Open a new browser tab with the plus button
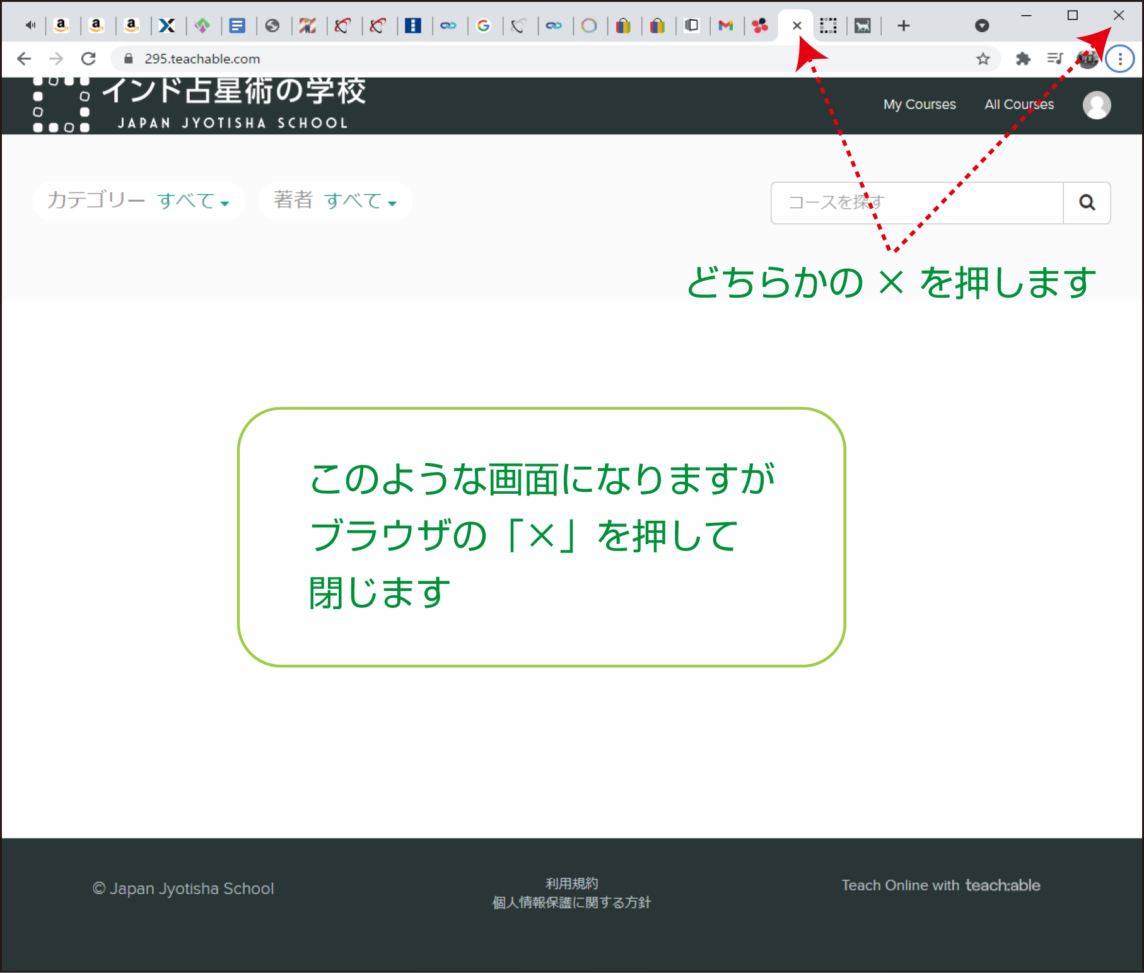Viewport: 1144px width, 973px height. [x=904, y=26]
